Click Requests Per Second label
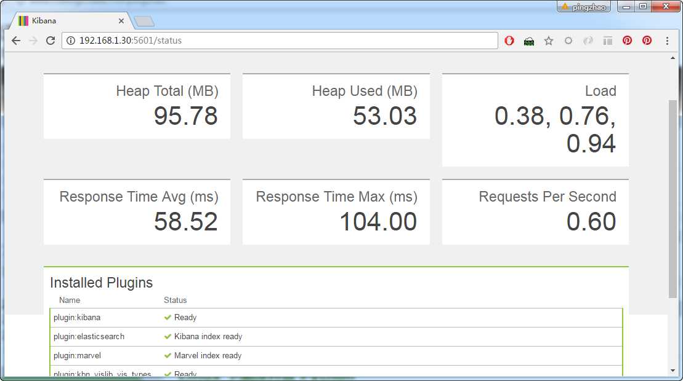Screen dimensions: 683x381 [x=548, y=197]
